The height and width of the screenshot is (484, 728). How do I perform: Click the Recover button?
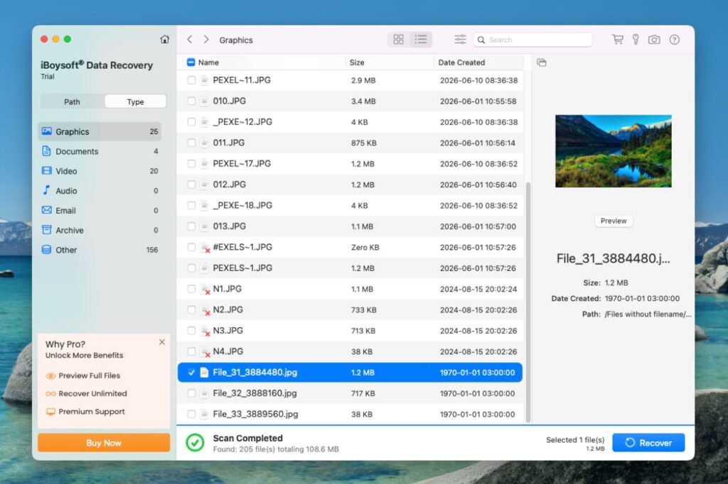click(x=648, y=443)
